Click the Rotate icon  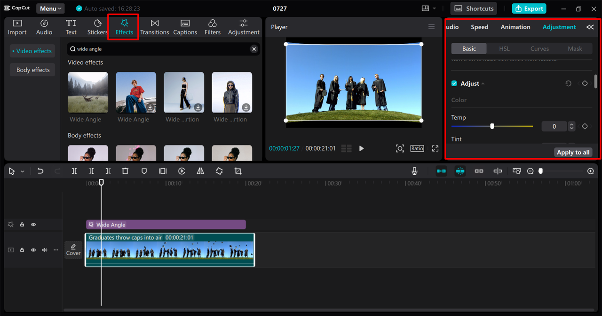click(219, 171)
